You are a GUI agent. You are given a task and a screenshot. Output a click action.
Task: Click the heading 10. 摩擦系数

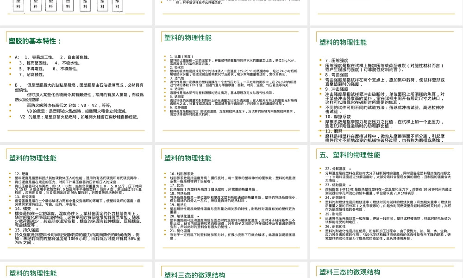pos(338,117)
